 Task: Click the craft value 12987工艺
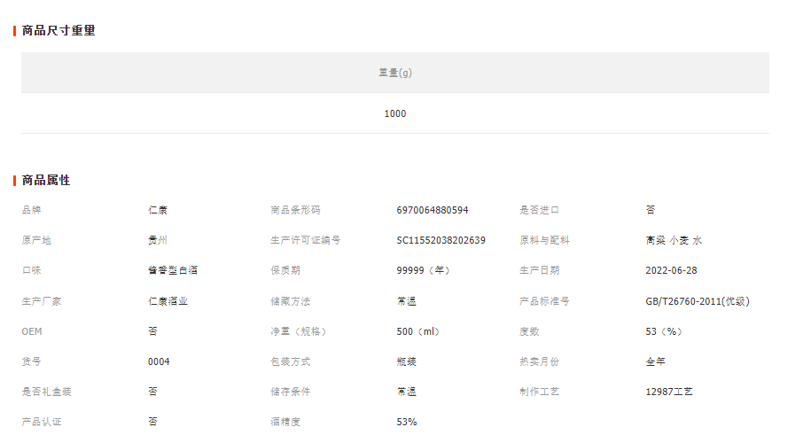pyautogui.click(x=669, y=392)
